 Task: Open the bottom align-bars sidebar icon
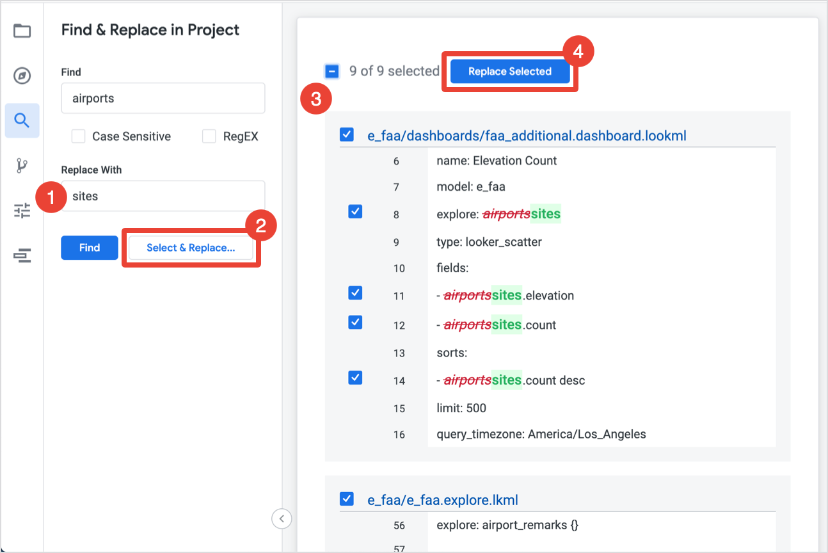[22, 256]
